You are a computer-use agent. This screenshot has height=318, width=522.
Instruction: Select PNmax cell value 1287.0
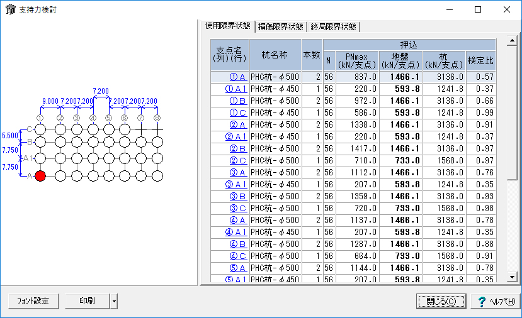pyautogui.click(x=357, y=244)
